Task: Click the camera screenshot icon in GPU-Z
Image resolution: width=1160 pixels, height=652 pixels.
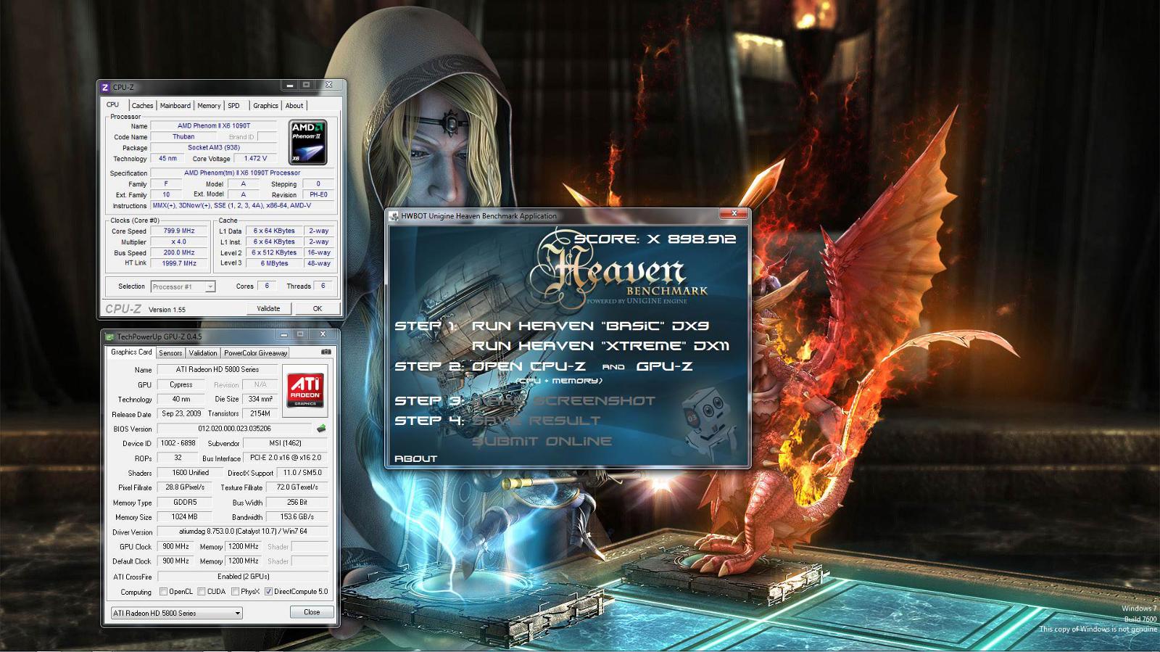Action: point(326,352)
